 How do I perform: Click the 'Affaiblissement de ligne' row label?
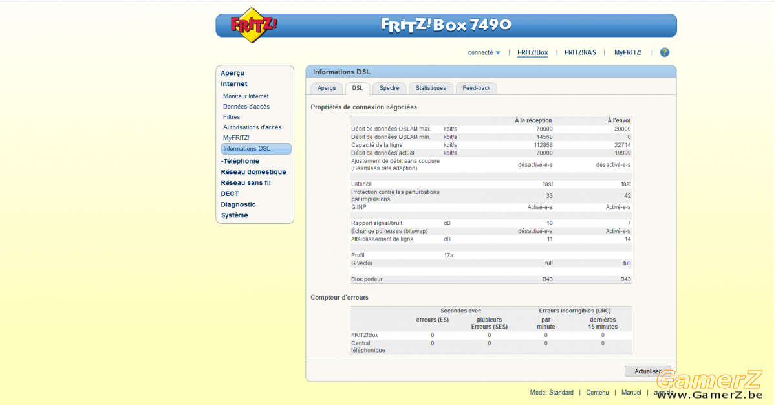382,239
